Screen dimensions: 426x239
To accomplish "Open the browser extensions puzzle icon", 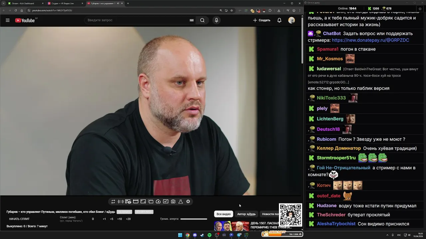I will click(270, 10).
